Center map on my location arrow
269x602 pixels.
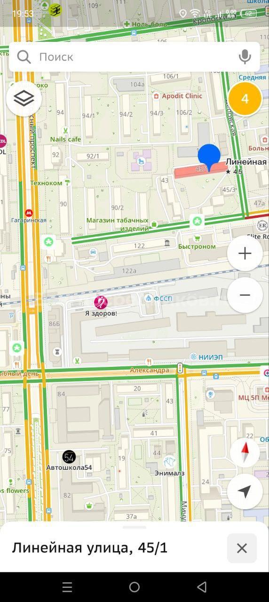tap(245, 491)
